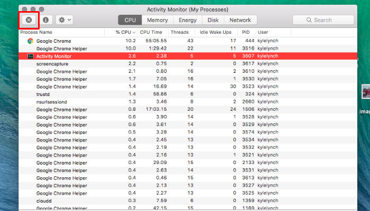
Task: Click the PID column header
Action: [246, 33]
